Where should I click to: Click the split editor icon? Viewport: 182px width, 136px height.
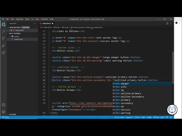point(167,23)
